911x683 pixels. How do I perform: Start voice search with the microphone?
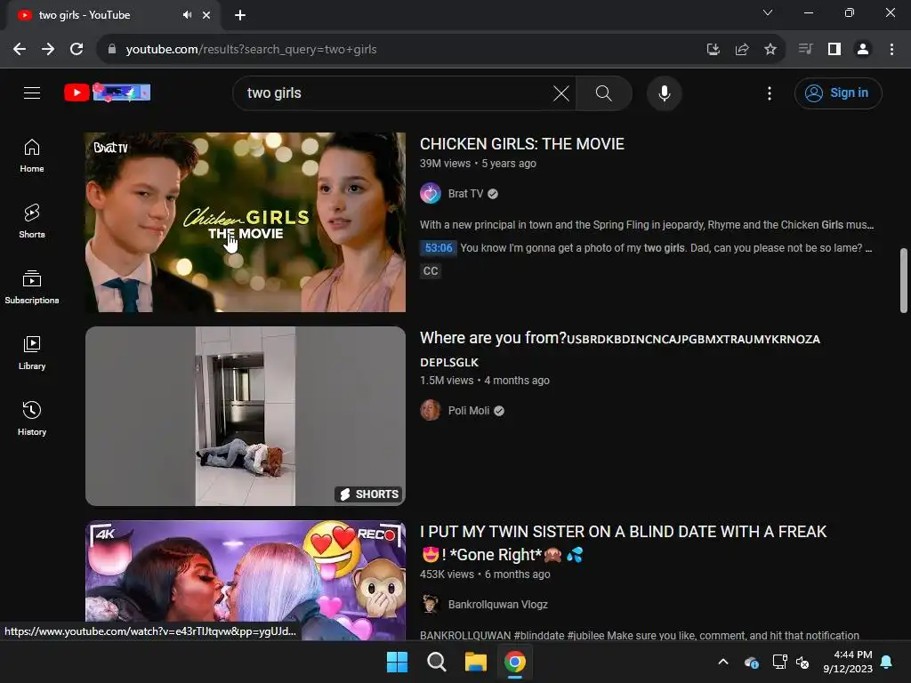point(664,92)
